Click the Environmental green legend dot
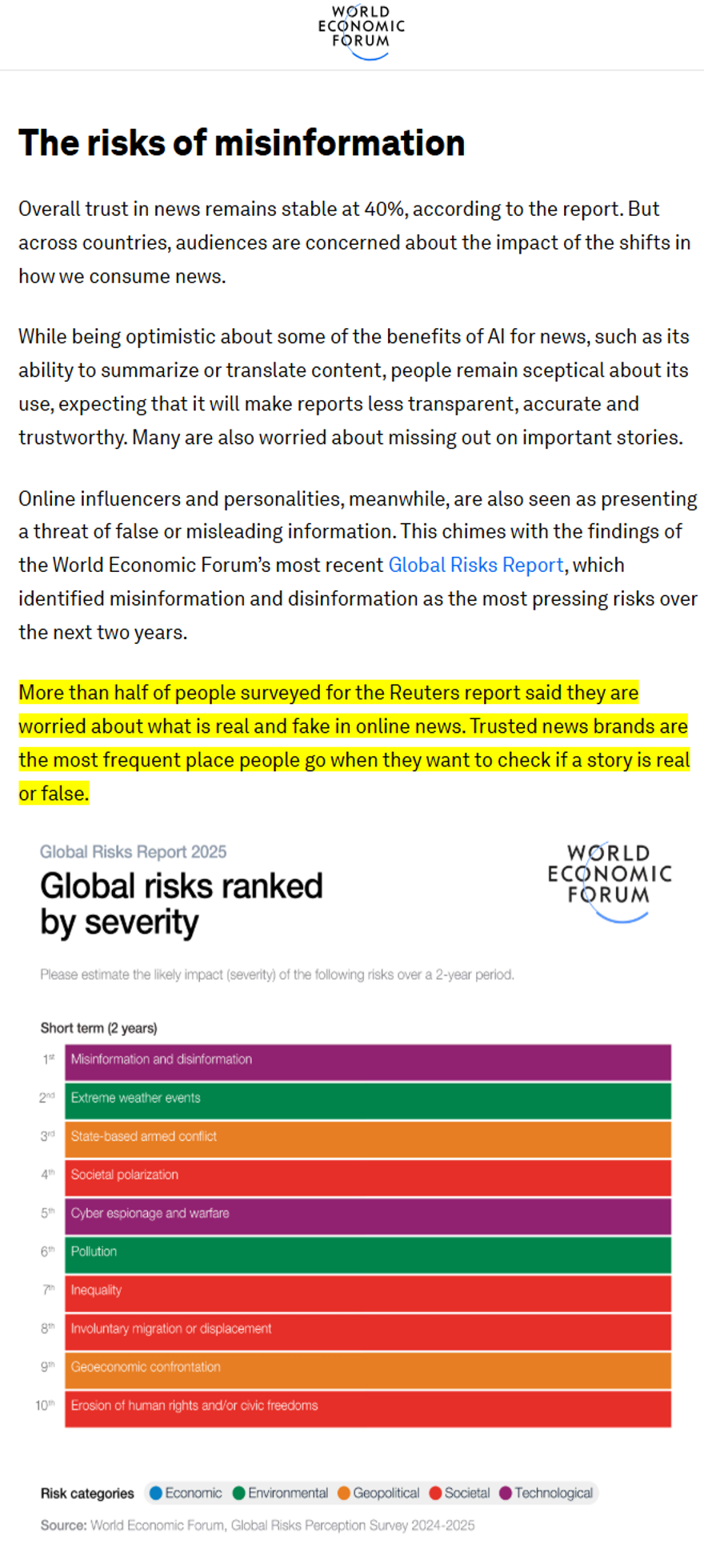Viewport: 704px width, 1556px height. tap(238, 1493)
